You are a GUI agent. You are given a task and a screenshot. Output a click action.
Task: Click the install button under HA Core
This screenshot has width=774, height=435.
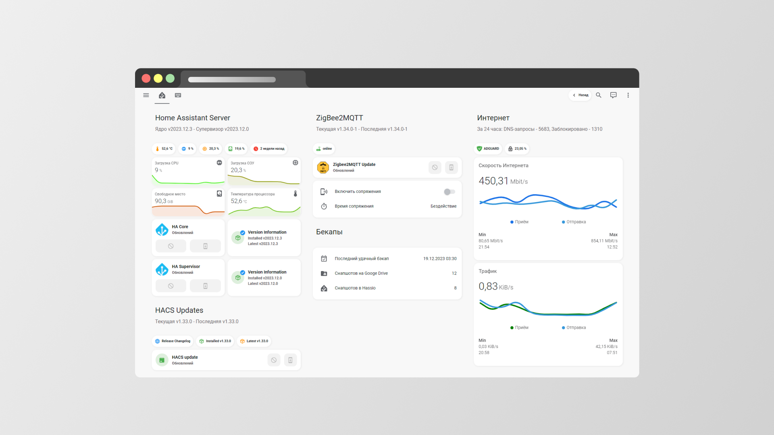[x=206, y=246]
